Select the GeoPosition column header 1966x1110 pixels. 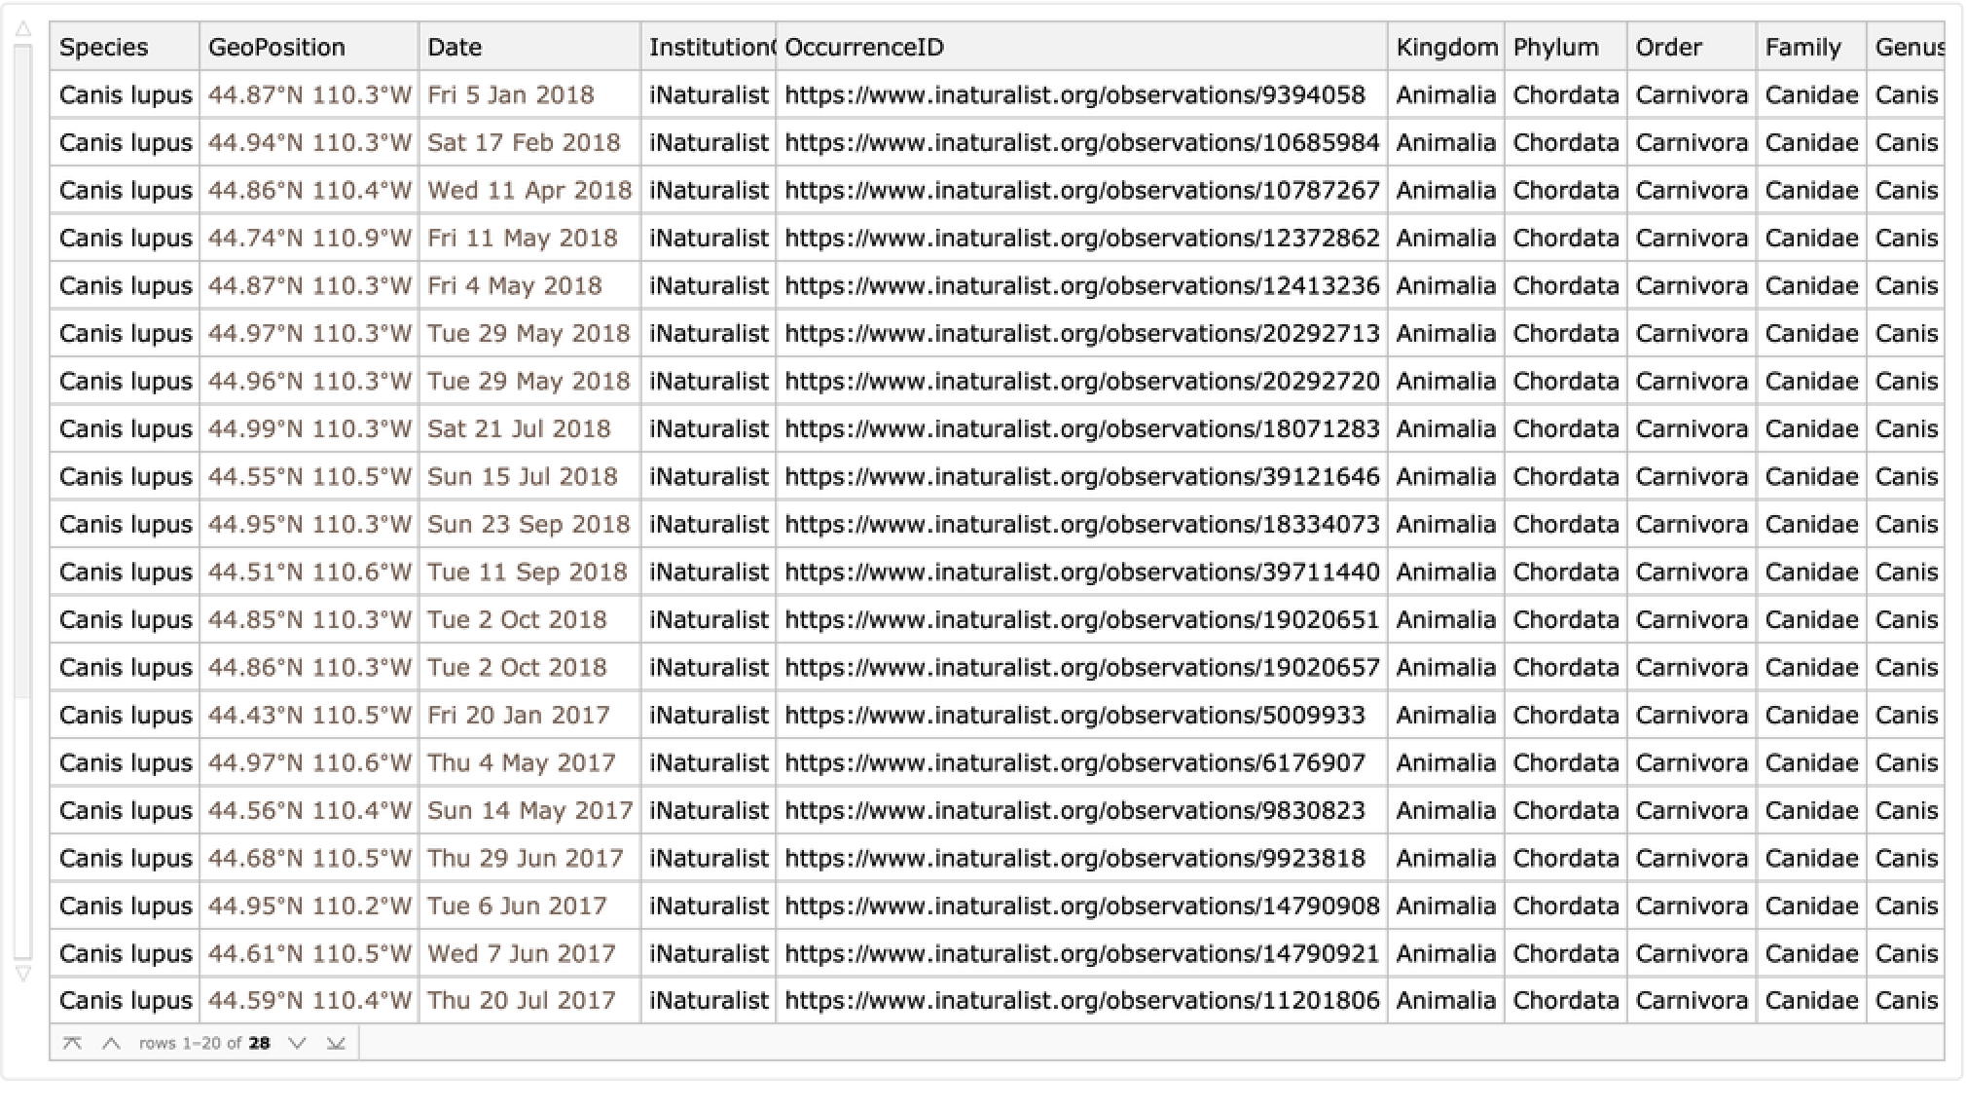tap(276, 48)
